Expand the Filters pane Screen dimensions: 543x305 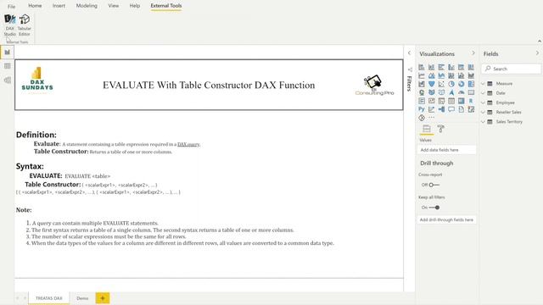(x=409, y=53)
